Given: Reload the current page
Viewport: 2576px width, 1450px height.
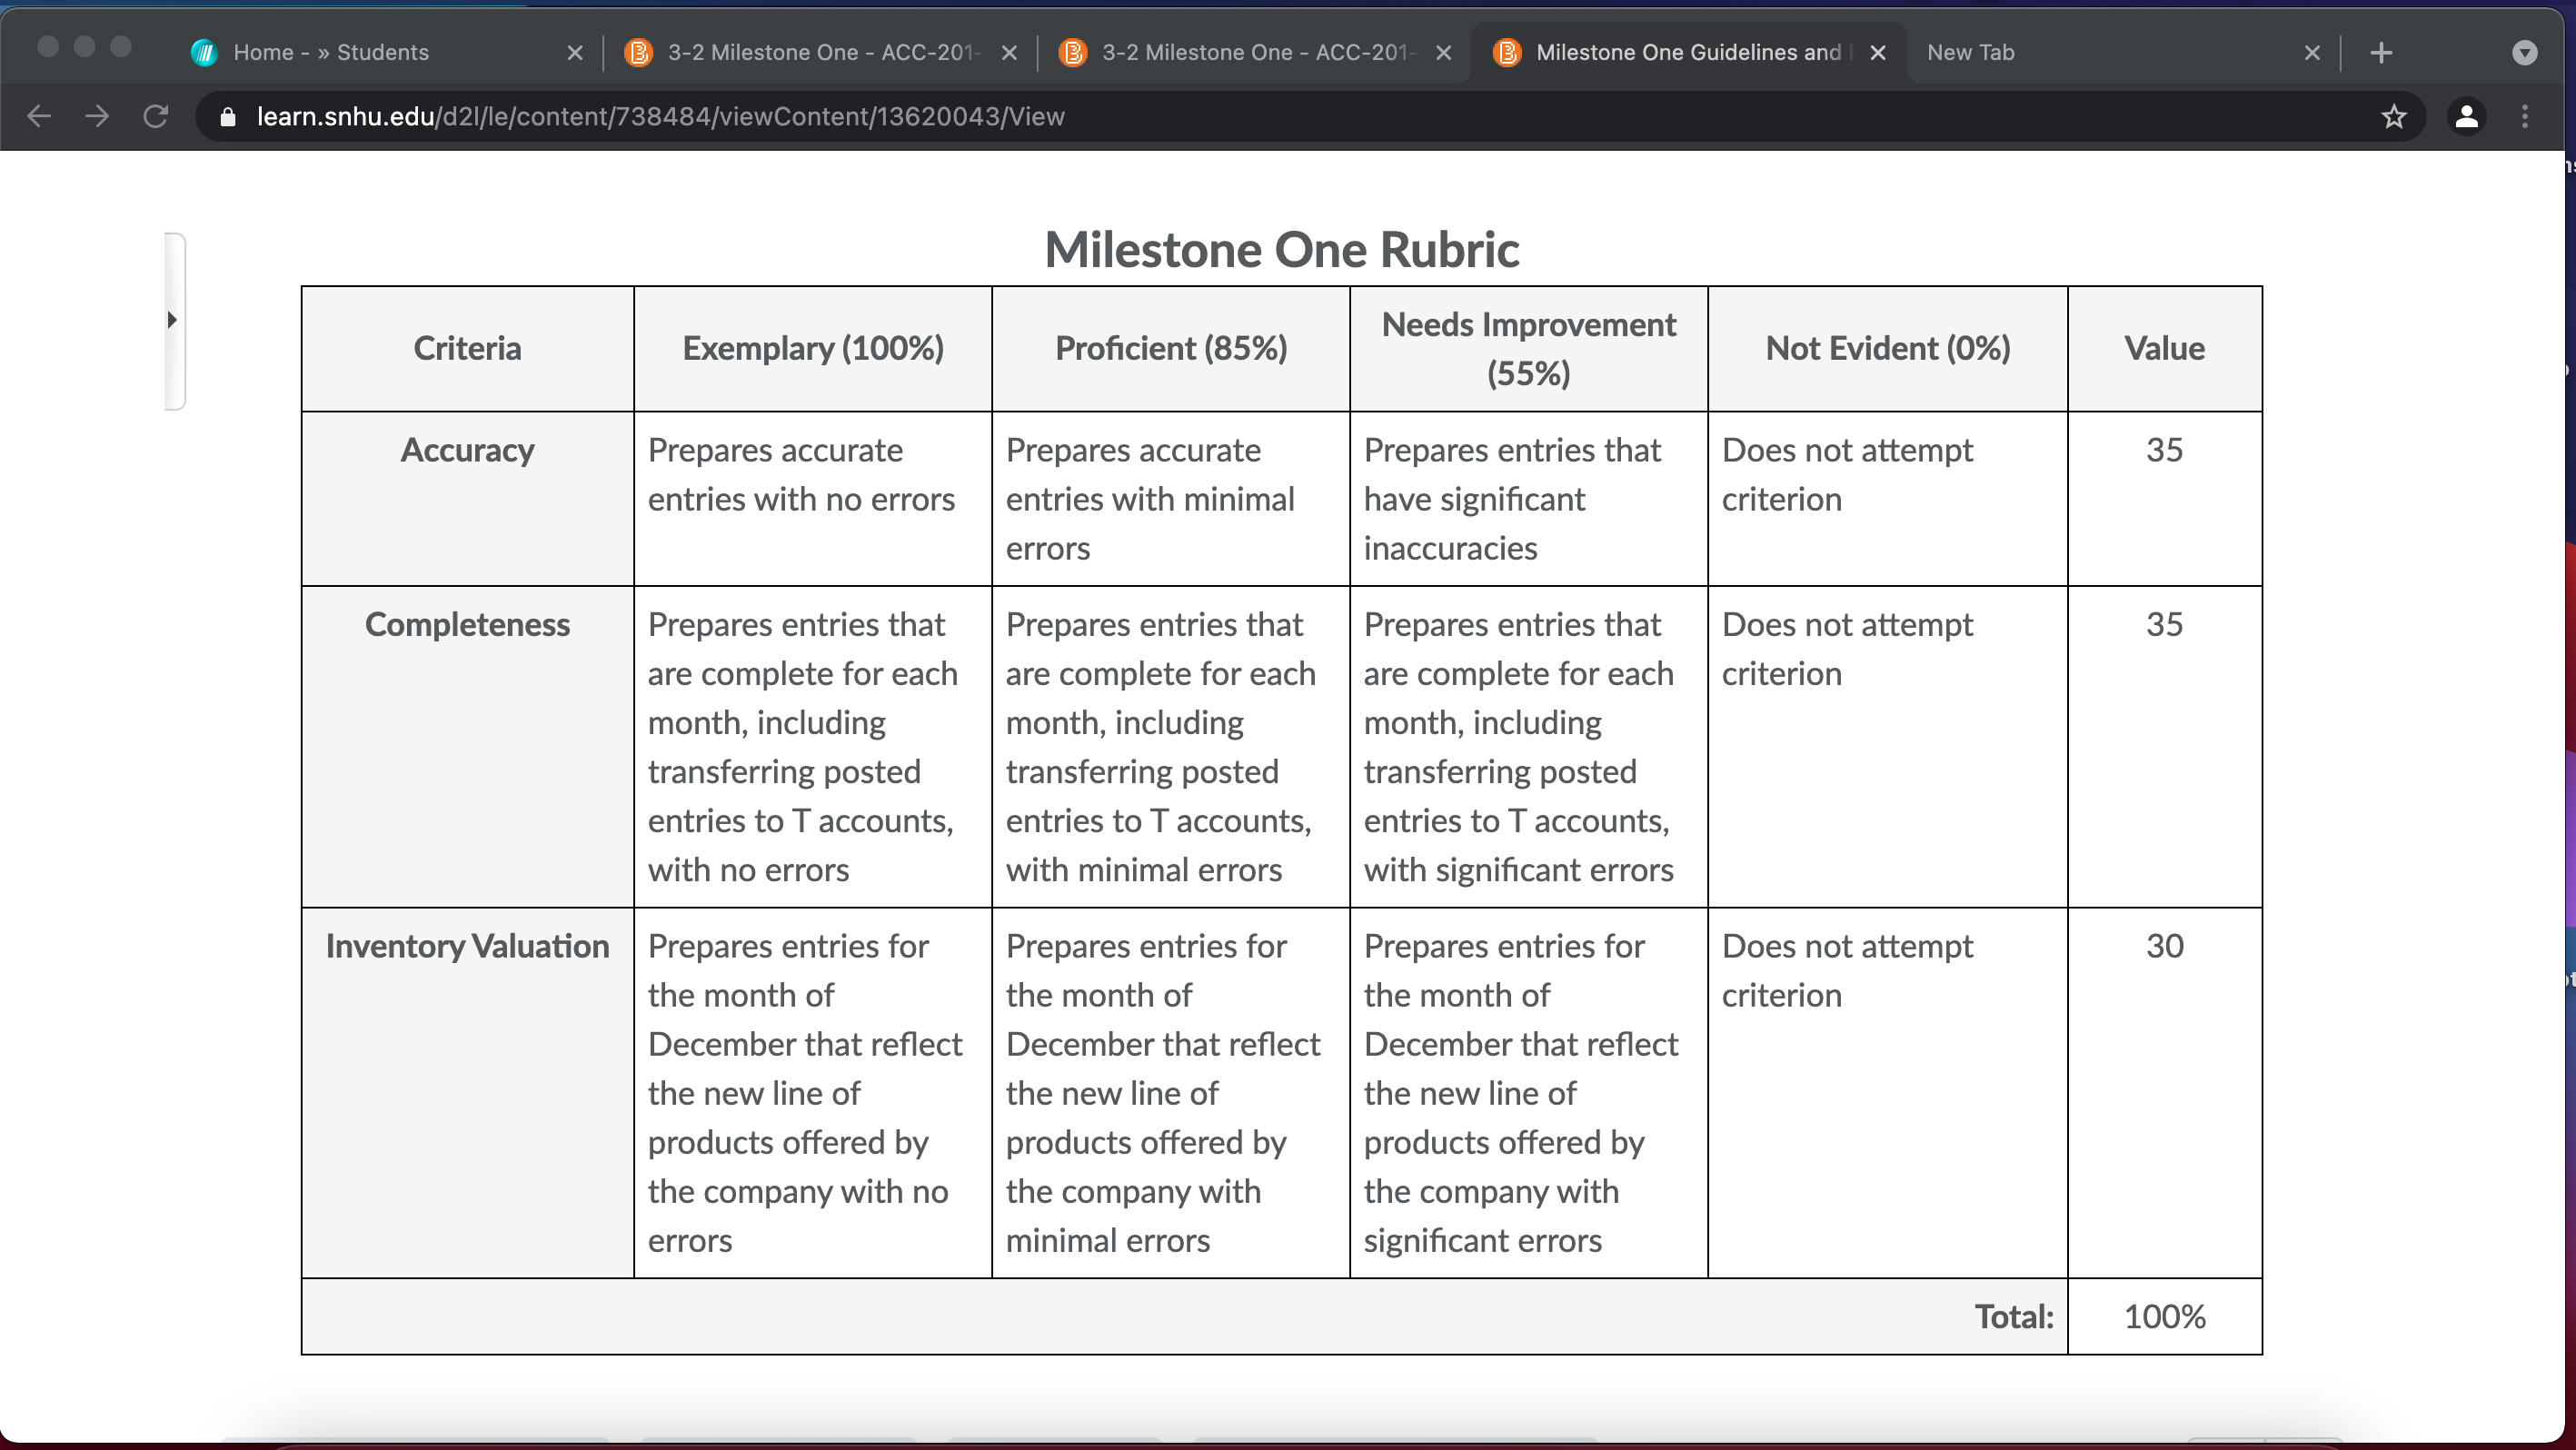Looking at the screenshot, I should coord(155,117).
